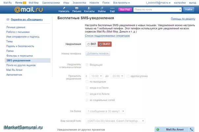Screen dimensions: 199x132
Task: Open Контакты people icon
Action: pos(89,8)
